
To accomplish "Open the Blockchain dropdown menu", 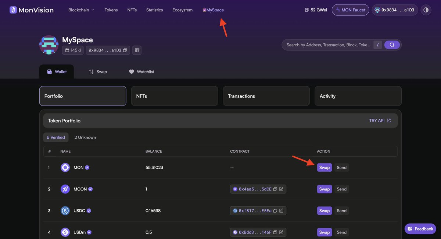I will click(81, 10).
